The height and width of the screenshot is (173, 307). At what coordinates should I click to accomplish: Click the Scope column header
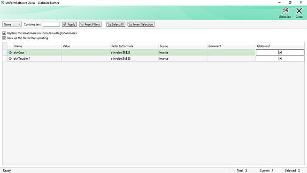(183, 46)
